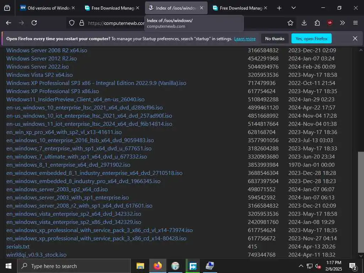Open en_windows_server_2003_sp2_x64_cd.iso link

57,189
